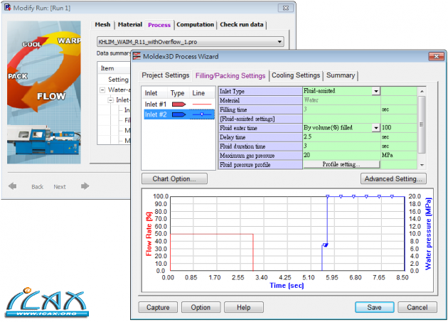Open the process file KHLIM_WAIM dropdown
The height and width of the screenshot is (322, 448).
[279, 42]
